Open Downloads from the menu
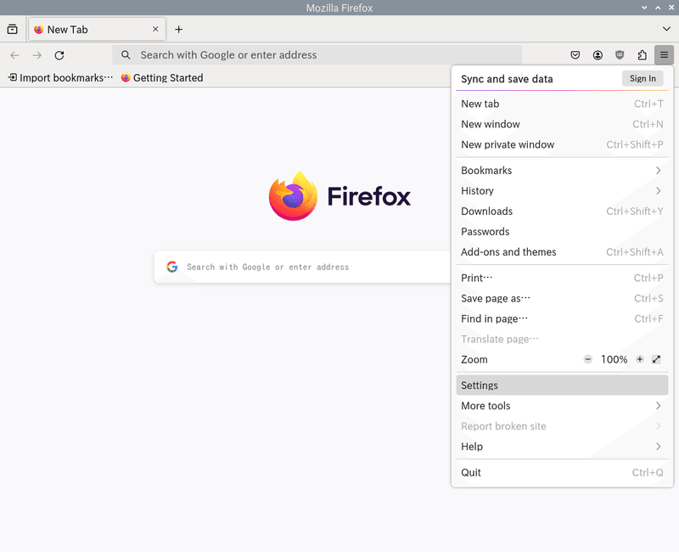The width and height of the screenshot is (679, 552). pos(562,211)
